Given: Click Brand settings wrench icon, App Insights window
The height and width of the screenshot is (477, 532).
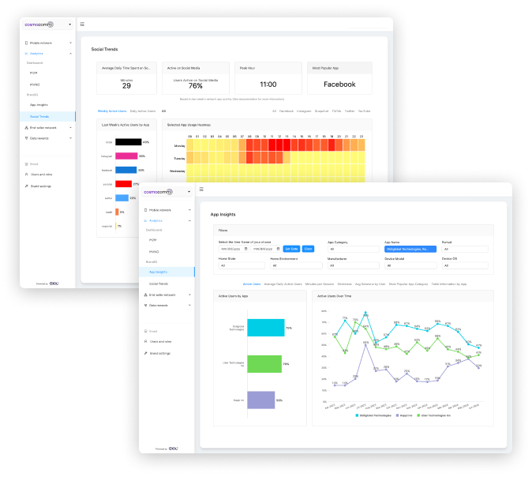Looking at the screenshot, I should click(145, 353).
